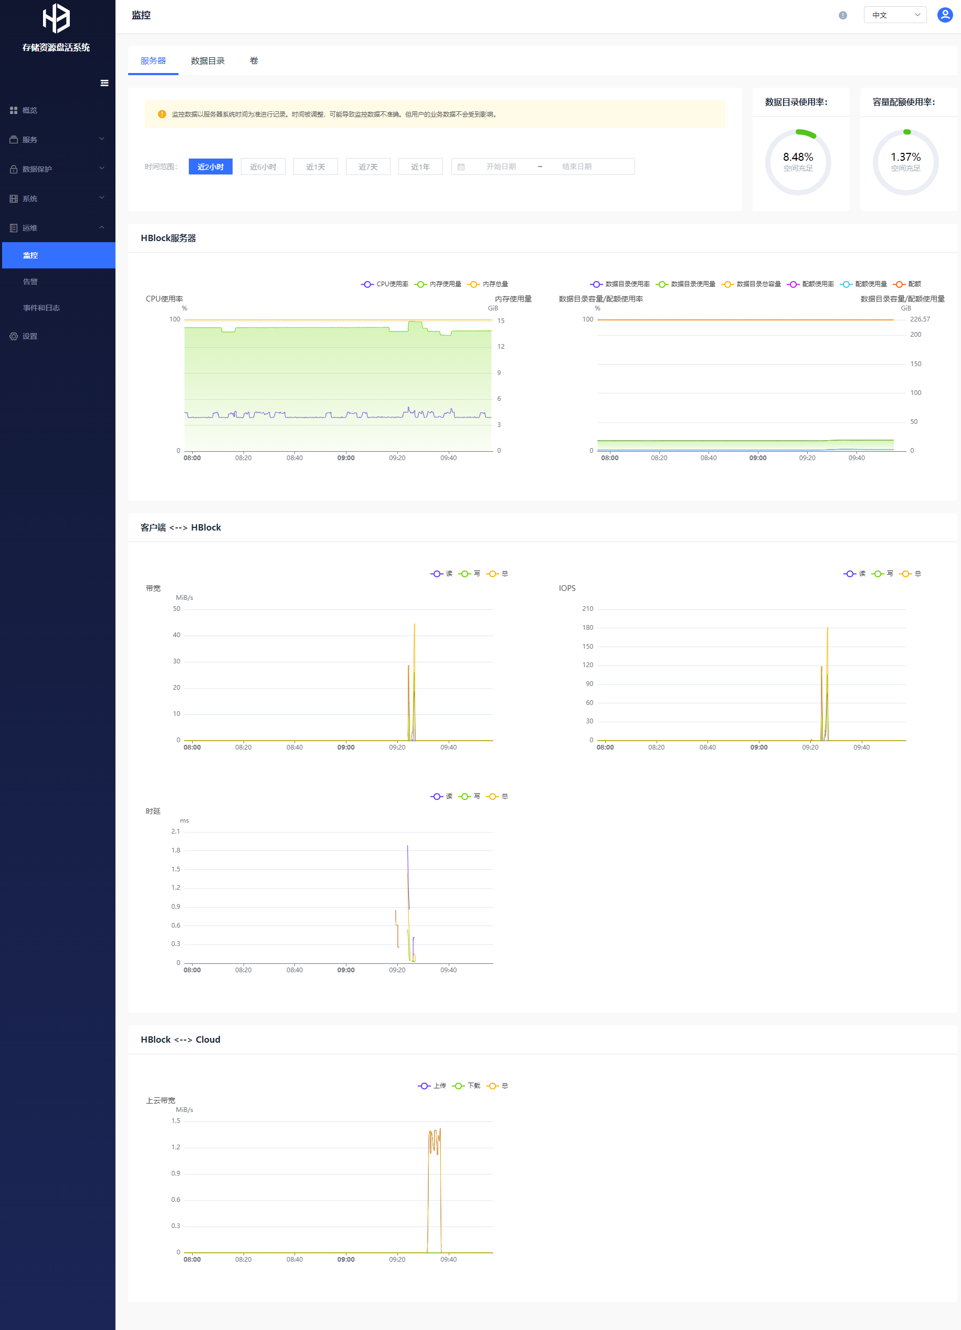Click the warning icon in the notice banner

click(x=162, y=115)
